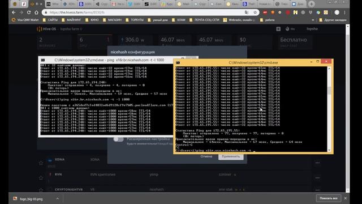Open the RVN row three-dot menu

[x=317, y=178]
